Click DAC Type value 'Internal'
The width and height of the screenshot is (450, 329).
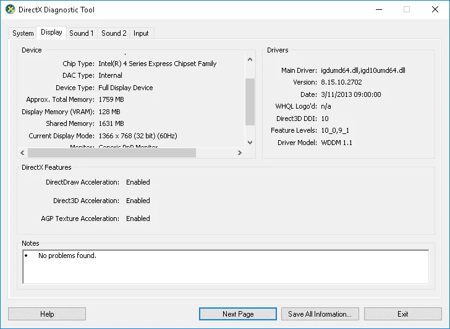[110, 75]
